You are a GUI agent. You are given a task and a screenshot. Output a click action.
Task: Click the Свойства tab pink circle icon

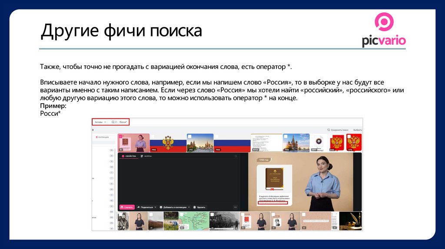123,156
